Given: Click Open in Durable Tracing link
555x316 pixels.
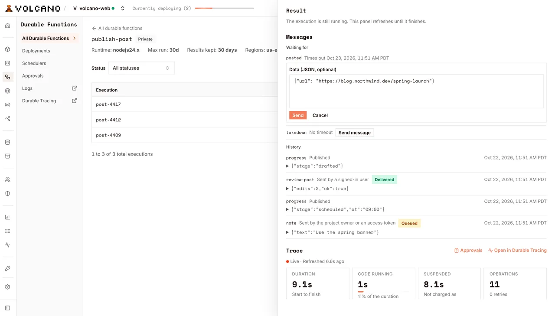Looking at the screenshot, I should pyautogui.click(x=517, y=251).
